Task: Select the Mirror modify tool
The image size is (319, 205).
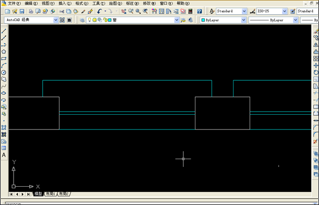Action: pyautogui.click(x=316, y=45)
